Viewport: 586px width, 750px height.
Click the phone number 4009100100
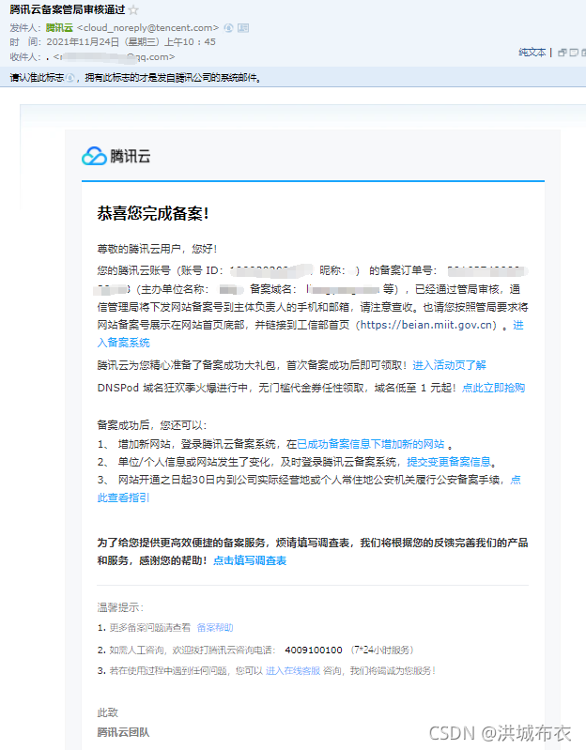pyautogui.click(x=314, y=651)
